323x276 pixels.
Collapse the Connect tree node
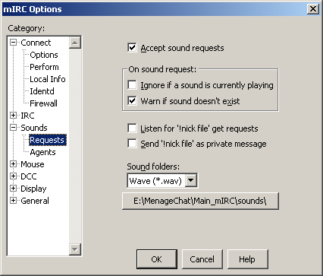[x=14, y=43]
